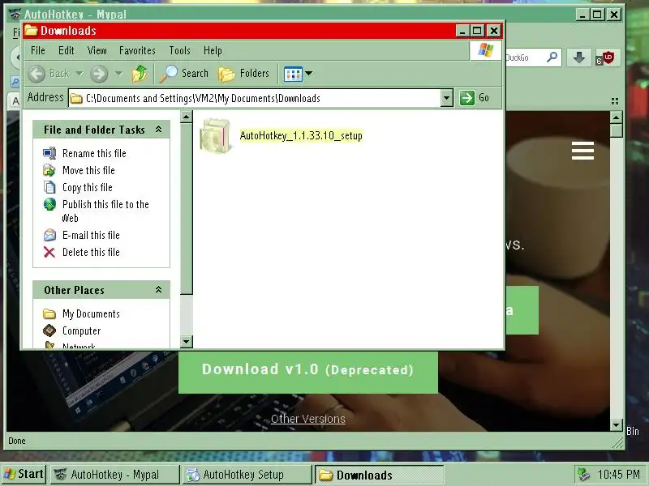
Task: Click the Computer icon in Other Places
Action: (49, 330)
